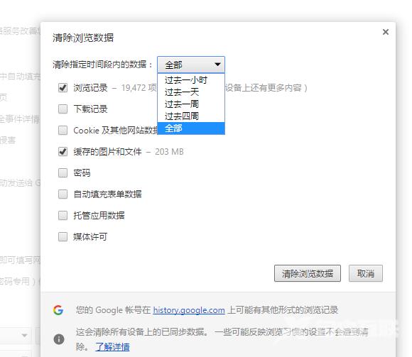Choose 过去一天 option
The image size is (412, 357).
tap(191, 92)
